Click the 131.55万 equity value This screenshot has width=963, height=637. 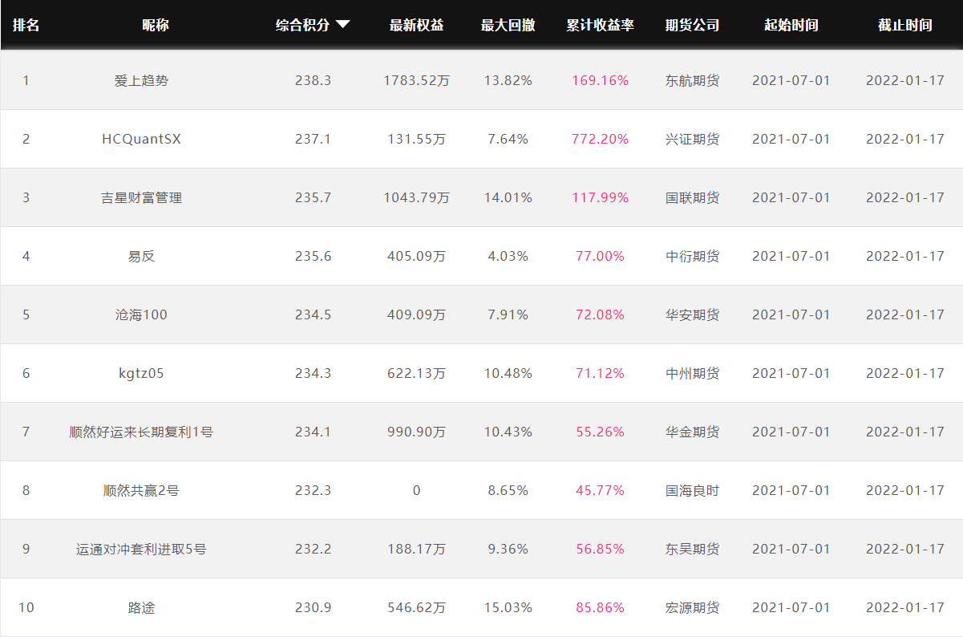point(416,139)
